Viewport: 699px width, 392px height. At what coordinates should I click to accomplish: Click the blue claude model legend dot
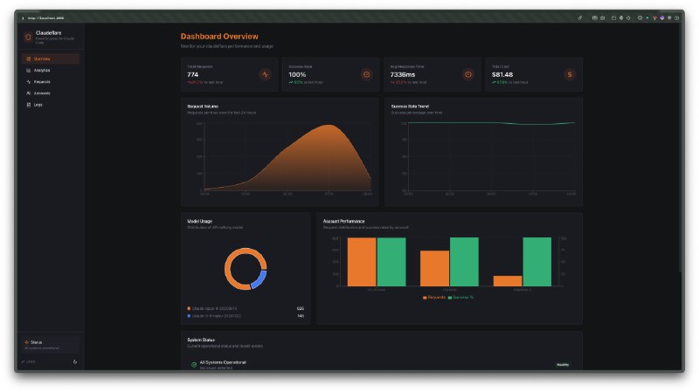(189, 316)
